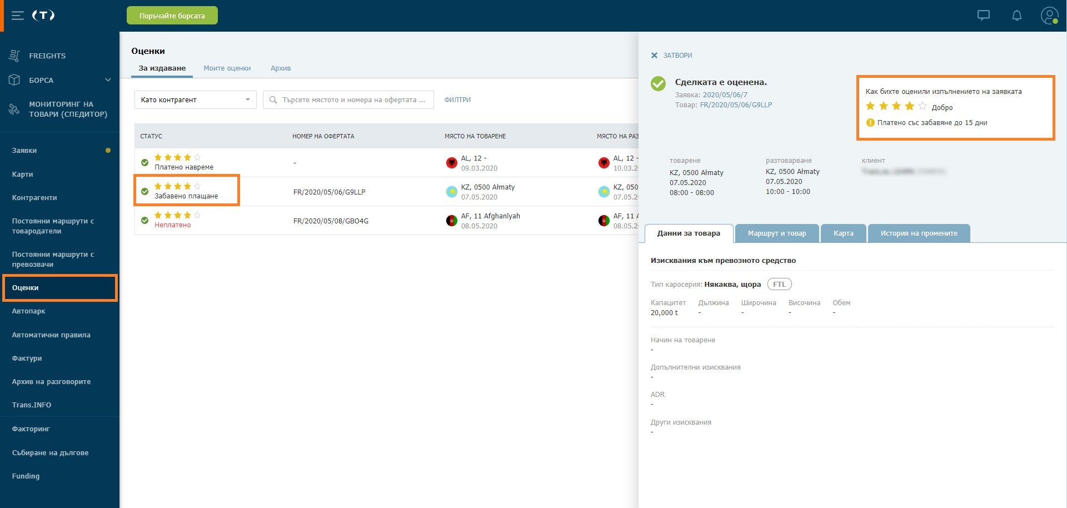Image resolution: width=1067 pixels, height=508 pixels.
Task: Click the МЯСТО НА ТОВАРЕНЕ column header
Action: pyautogui.click(x=475, y=136)
